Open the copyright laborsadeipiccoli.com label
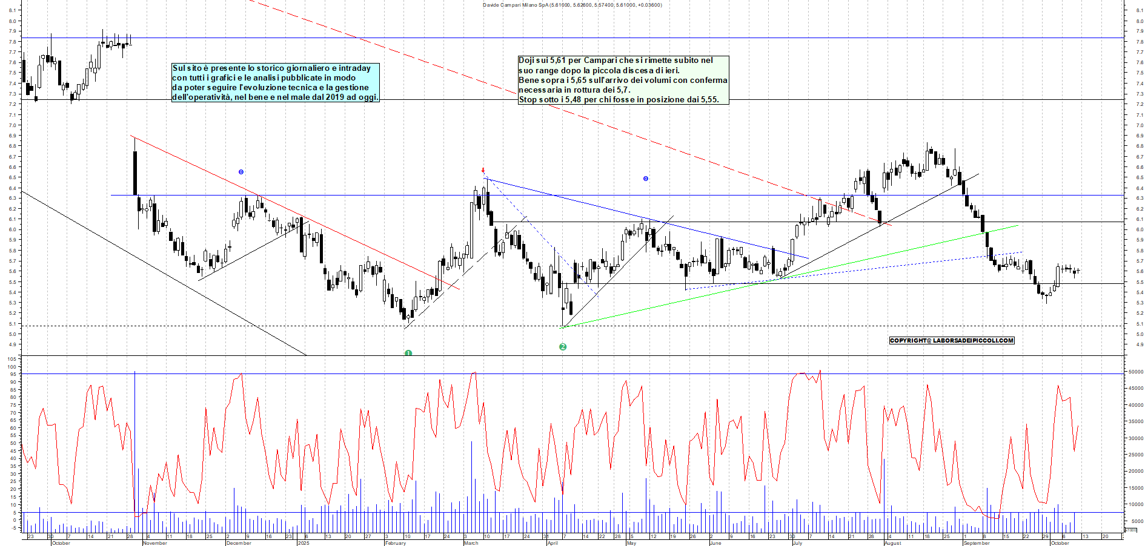The image size is (1145, 546). 951,340
